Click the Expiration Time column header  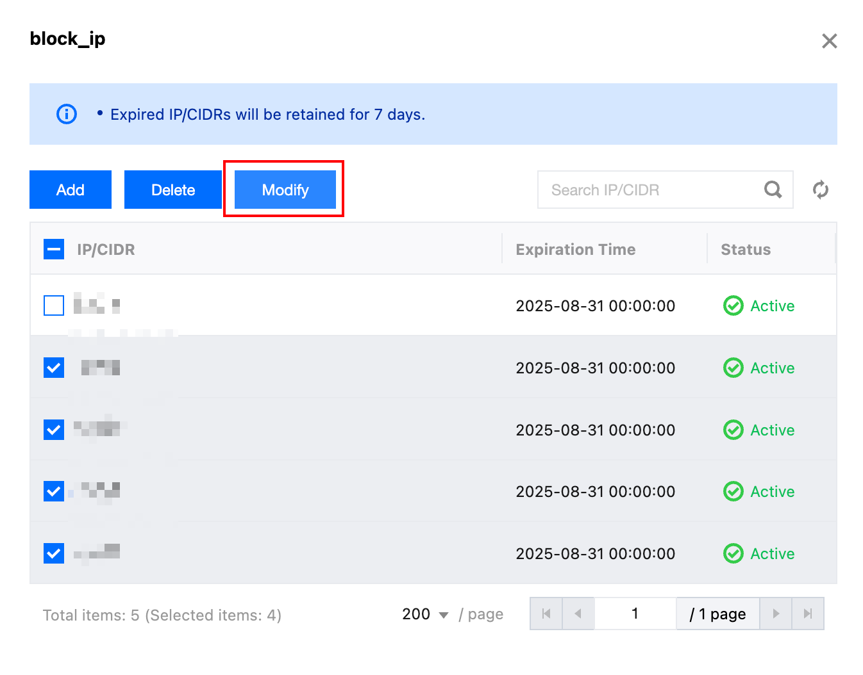575,249
